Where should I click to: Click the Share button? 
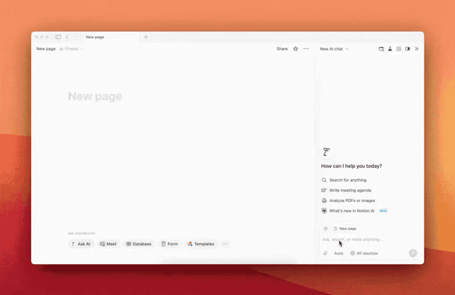[x=282, y=49]
